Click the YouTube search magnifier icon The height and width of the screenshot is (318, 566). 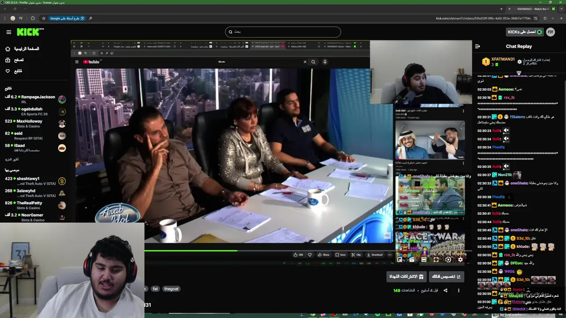tap(314, 62)
